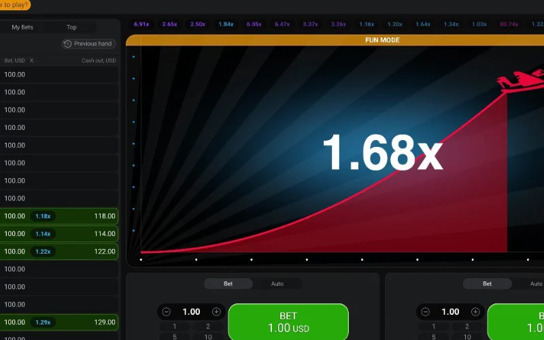The width and height of the screenshot is (544, 340).
Task: Click the 129.00 cash out value
Action: tap(105, 322)
